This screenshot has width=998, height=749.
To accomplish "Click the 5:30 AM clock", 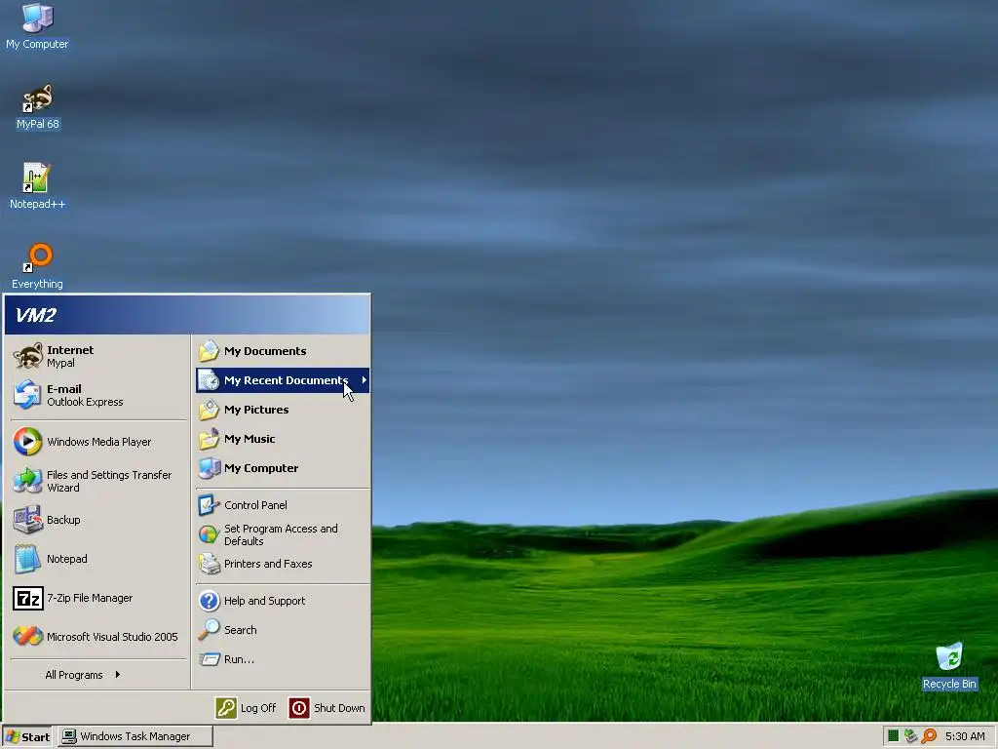I will (x=965, y=736).
